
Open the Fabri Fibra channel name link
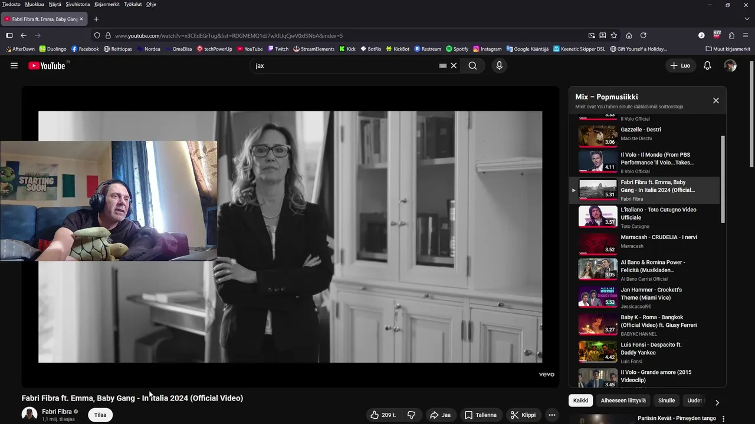(57, 412)
